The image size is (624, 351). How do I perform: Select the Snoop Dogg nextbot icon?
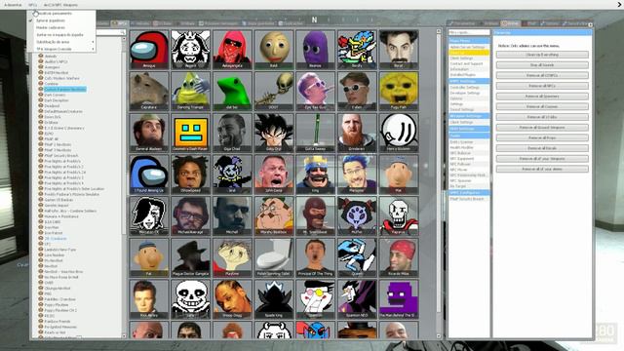point(232,299)
